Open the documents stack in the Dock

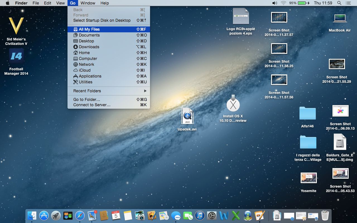277,215
